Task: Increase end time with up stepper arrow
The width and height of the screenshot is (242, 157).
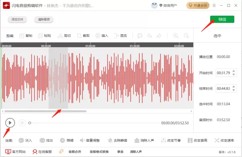Action: point(234,87)
